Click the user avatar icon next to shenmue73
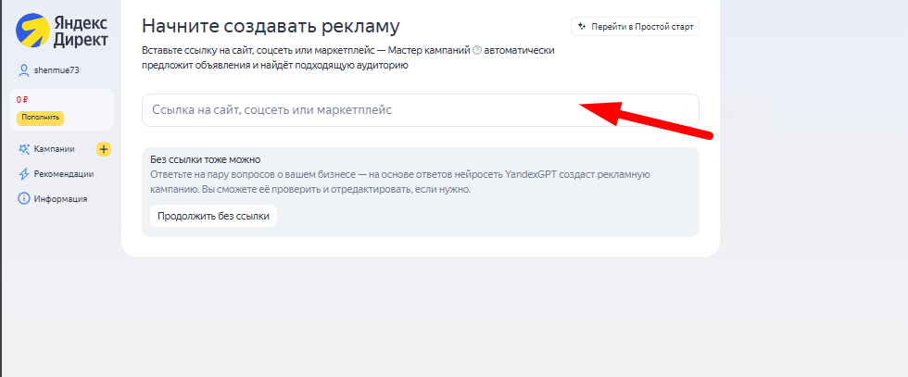Screen dimensions: 908x377 pos(24,70)
